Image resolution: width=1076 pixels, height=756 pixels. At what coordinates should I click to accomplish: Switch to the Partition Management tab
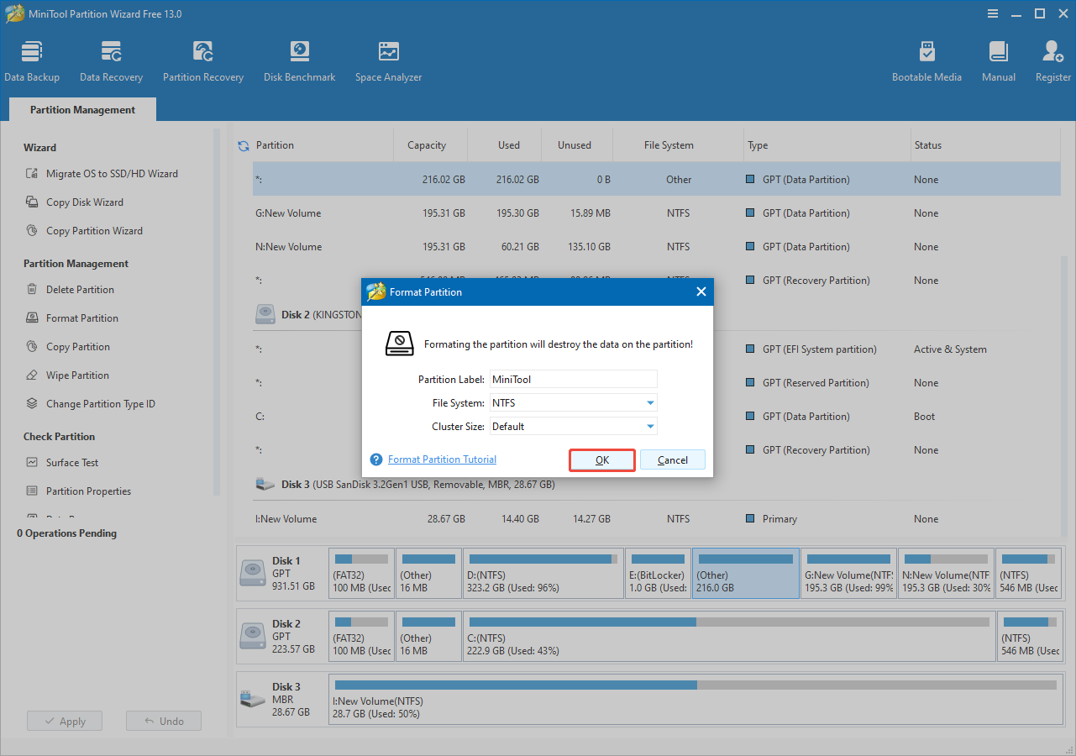point(81,109)
